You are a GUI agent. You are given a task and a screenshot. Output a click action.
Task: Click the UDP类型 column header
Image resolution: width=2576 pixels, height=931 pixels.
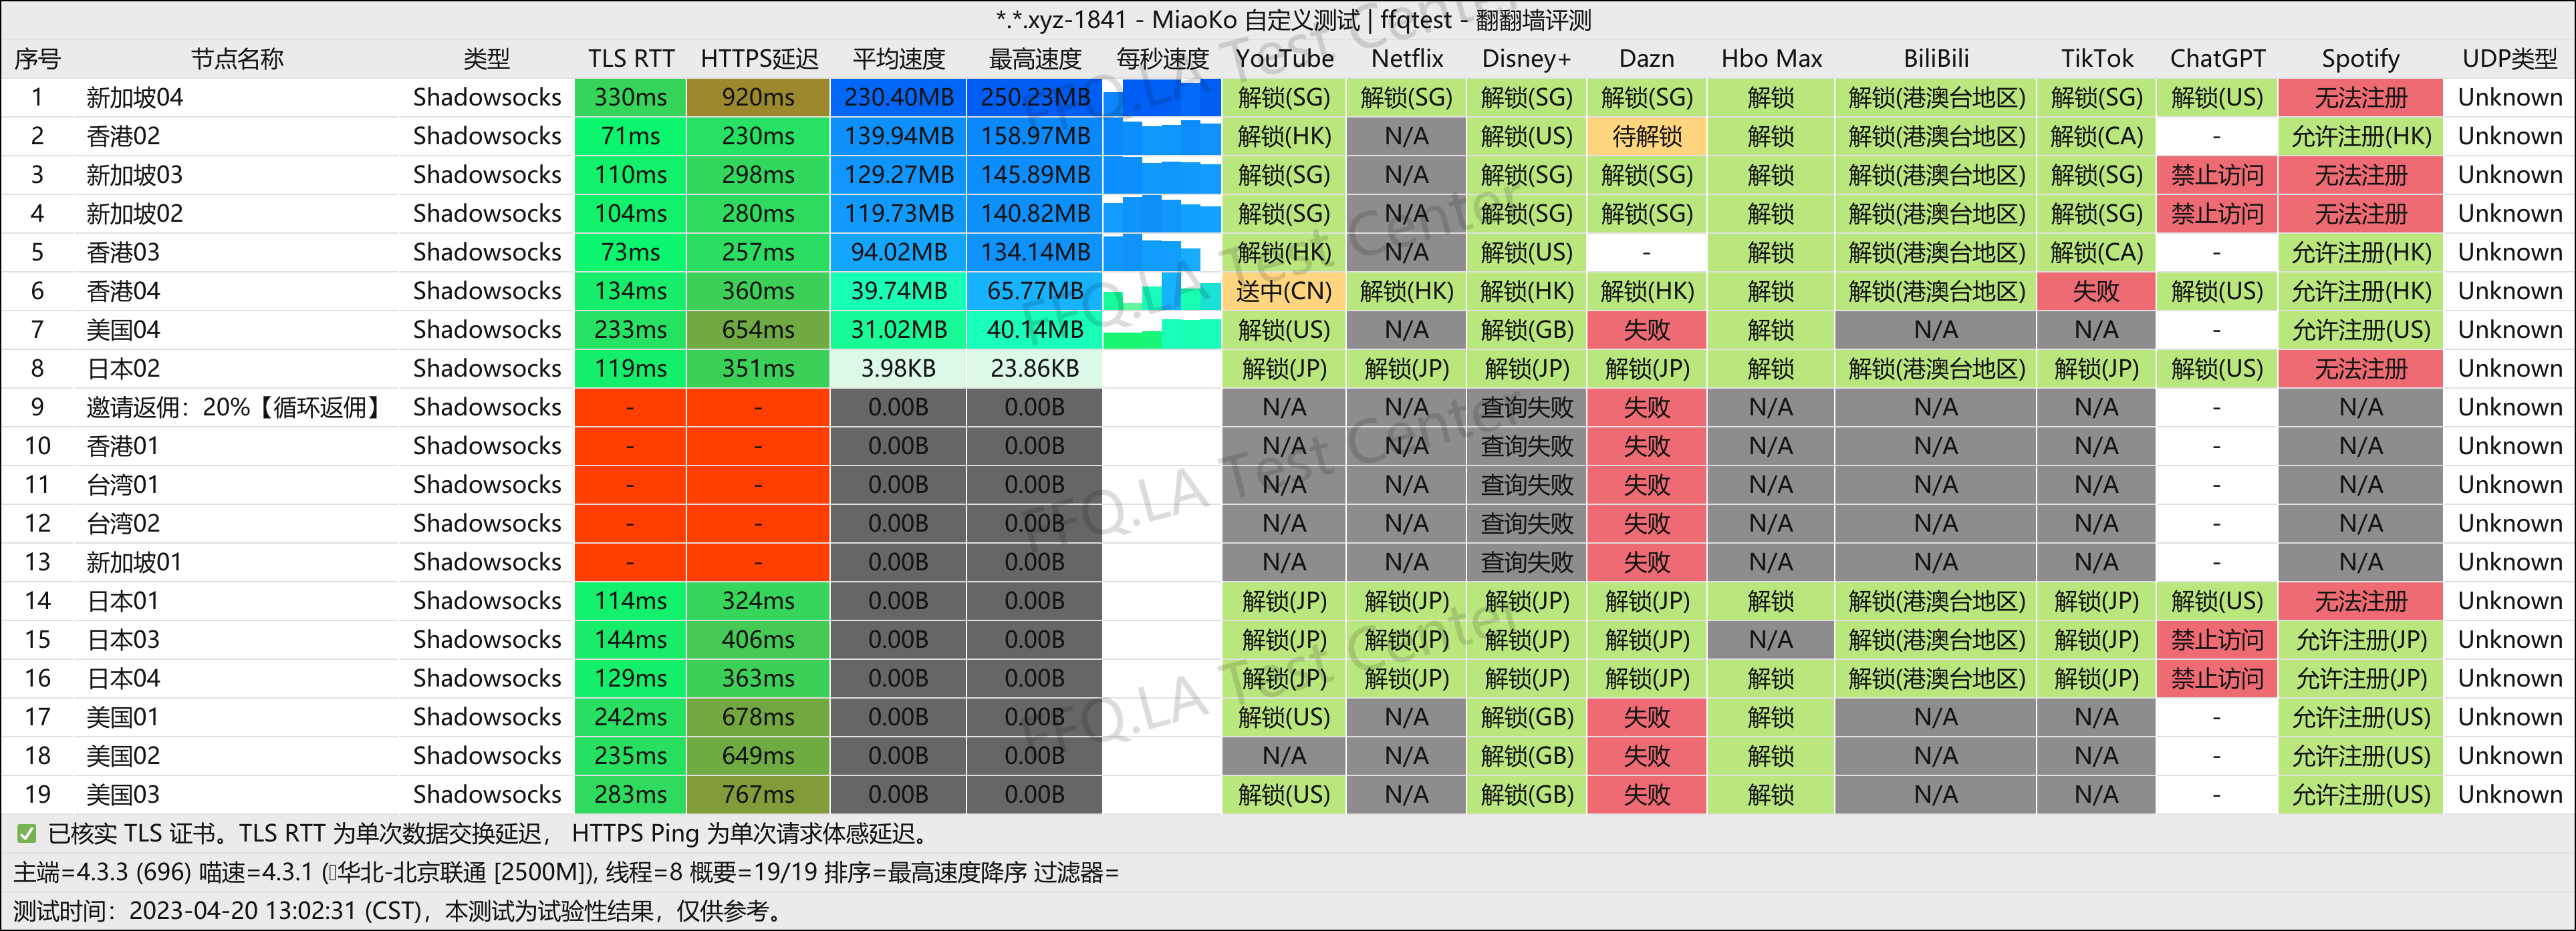click(x=2509, y=59)
